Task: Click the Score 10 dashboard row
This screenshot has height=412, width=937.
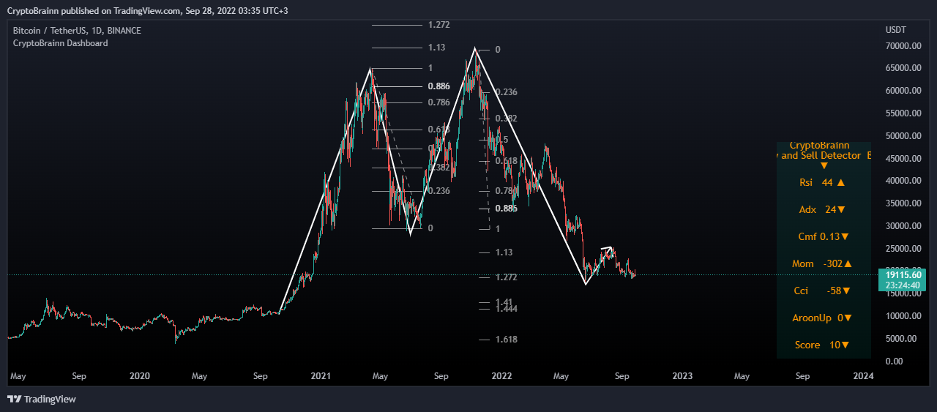Action: 822,345
